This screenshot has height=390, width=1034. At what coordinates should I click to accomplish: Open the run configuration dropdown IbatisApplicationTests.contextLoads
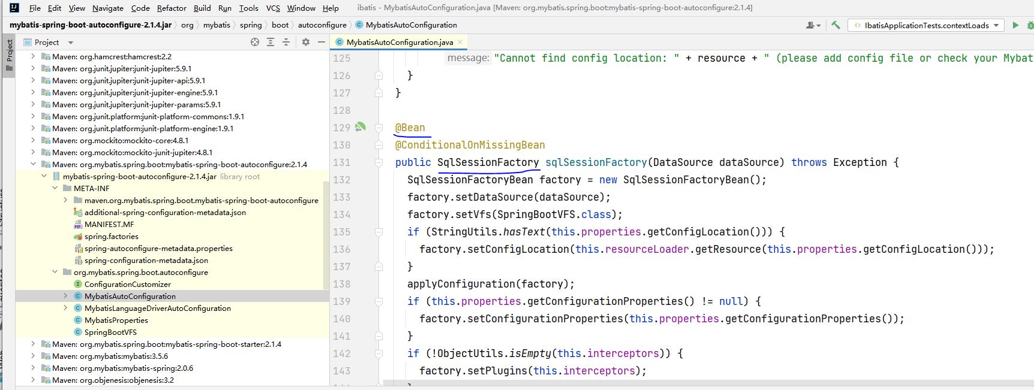click(926, 25)
